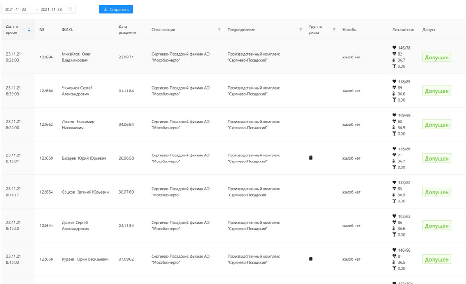This screenshot has height=284, width=466.
Task: Click temperature icon for Леснев Владимир
Action: [x=395, y=128]
